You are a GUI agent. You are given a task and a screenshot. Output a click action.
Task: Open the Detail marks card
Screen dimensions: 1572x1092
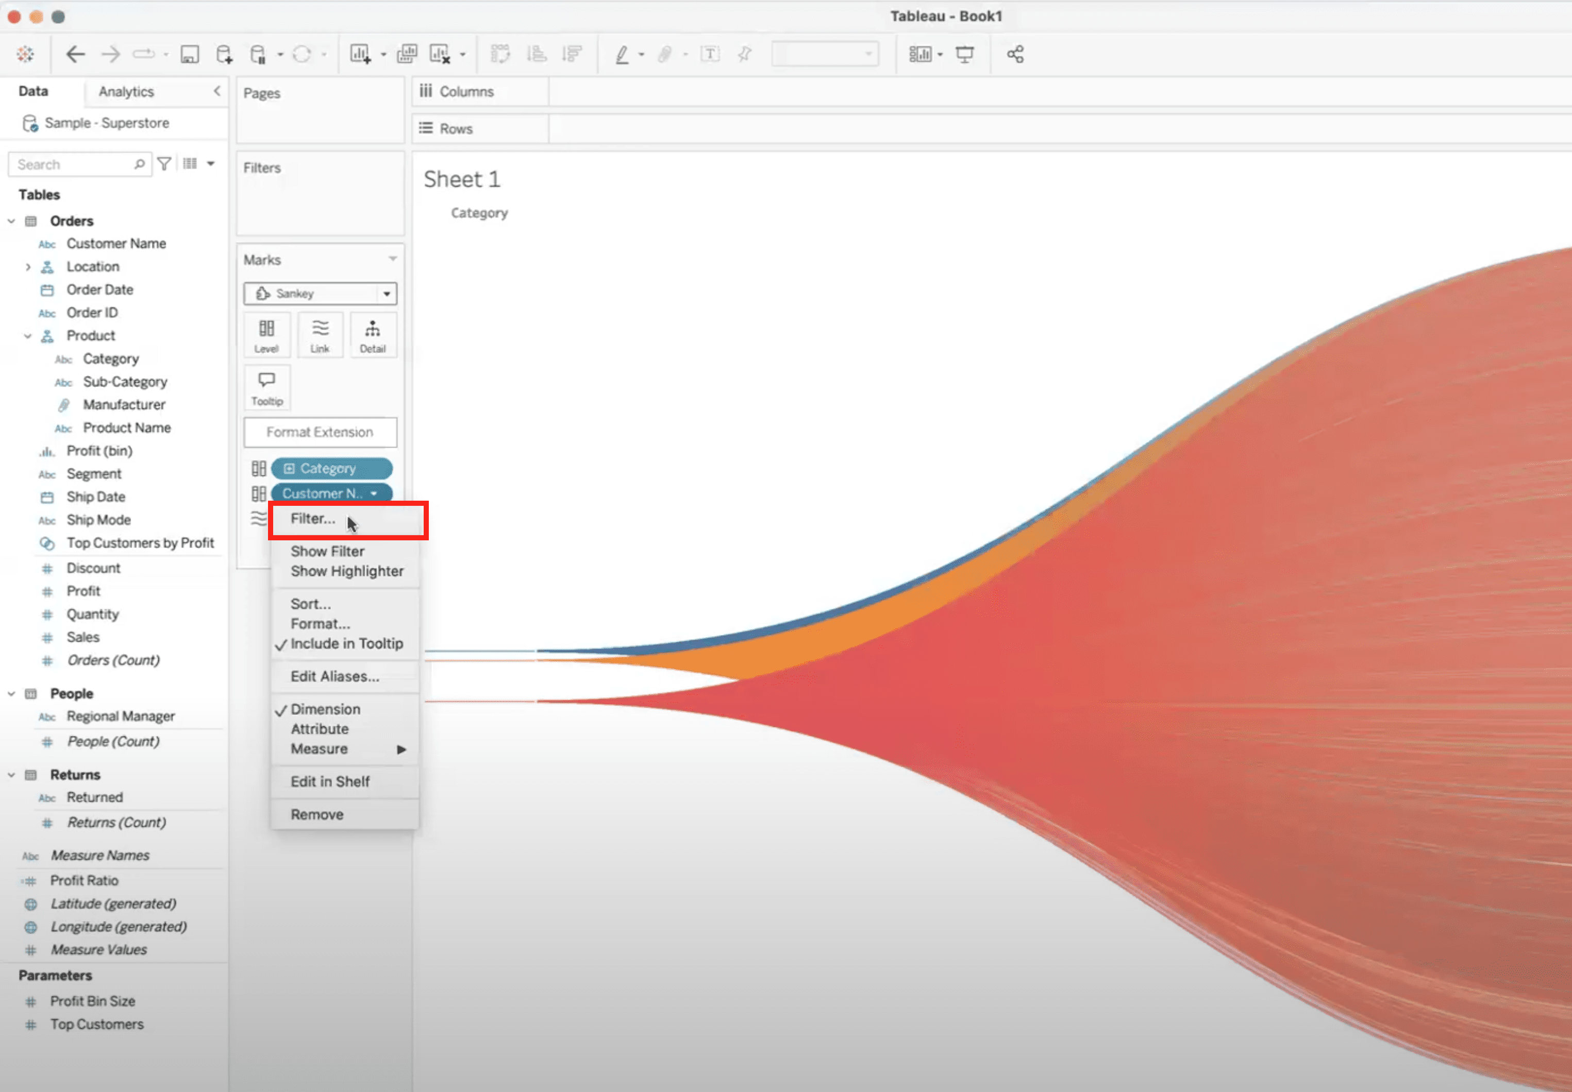[x=373, y=335]
